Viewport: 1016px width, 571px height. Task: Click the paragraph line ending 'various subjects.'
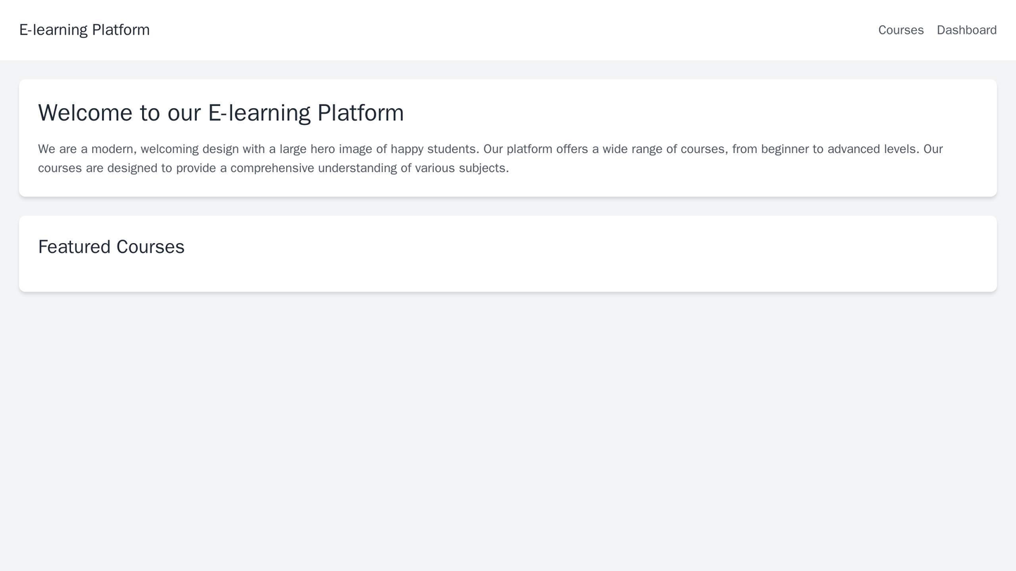click(273, 169)
